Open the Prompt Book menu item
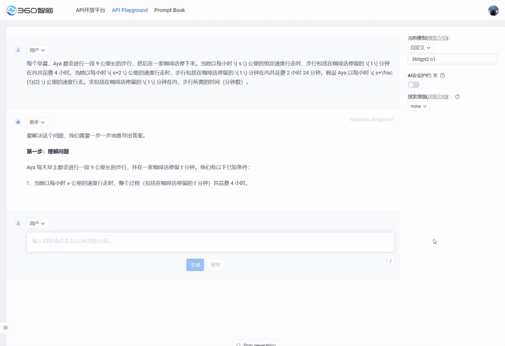The width and height of the screenshot is (505, 346). pos(169,9)
